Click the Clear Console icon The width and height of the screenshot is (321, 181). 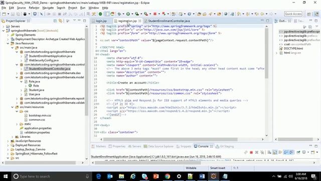pos(269,152)
